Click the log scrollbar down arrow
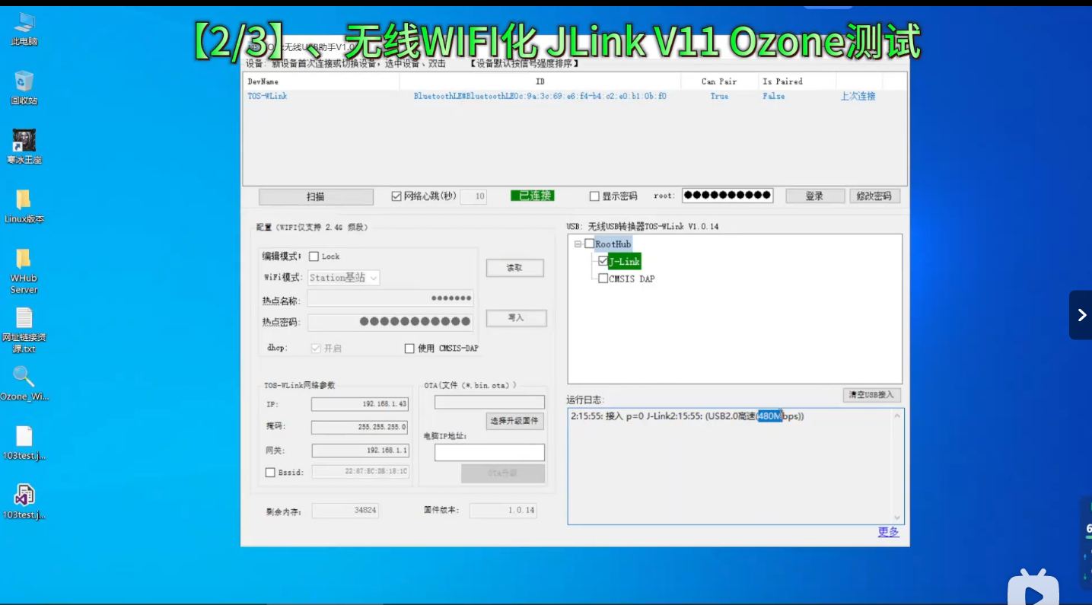The width and height of the screenshot is (1092, 605). [898, 517]
